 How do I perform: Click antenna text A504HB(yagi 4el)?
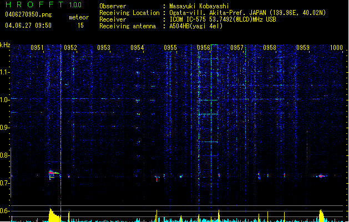[196, 26]
